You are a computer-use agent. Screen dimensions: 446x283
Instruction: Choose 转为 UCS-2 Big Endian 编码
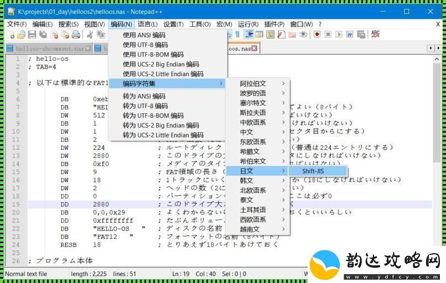tap(168, 125)
